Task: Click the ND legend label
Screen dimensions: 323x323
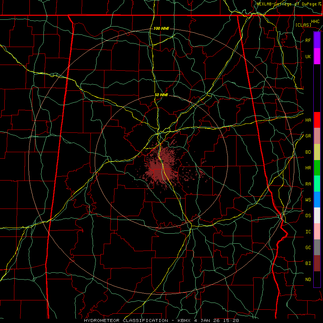Action: (308, 280)
